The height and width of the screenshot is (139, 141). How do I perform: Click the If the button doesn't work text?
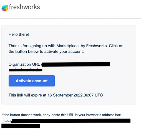(61, 115)
